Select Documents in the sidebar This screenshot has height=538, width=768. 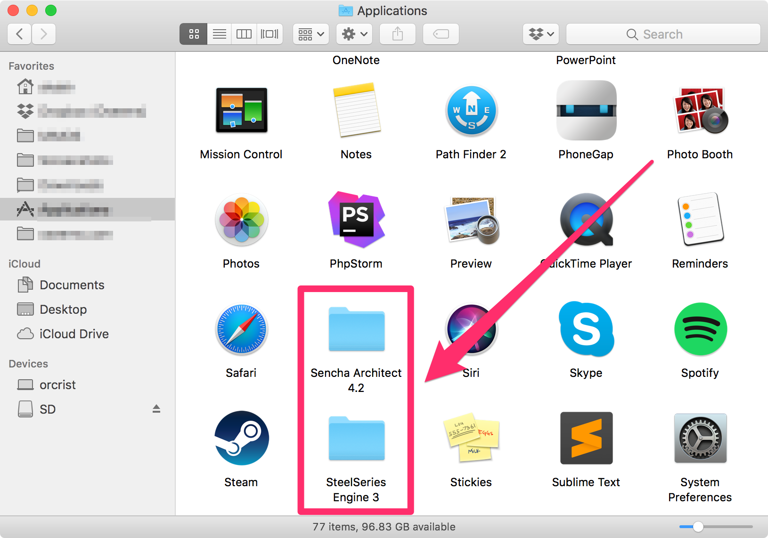click(x=72, y=285)
